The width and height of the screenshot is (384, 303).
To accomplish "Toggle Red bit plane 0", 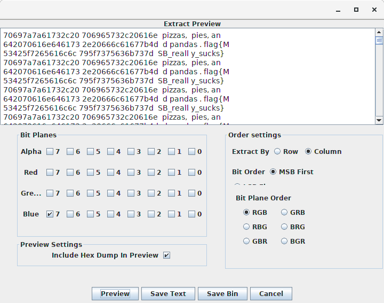I will 192,173.
